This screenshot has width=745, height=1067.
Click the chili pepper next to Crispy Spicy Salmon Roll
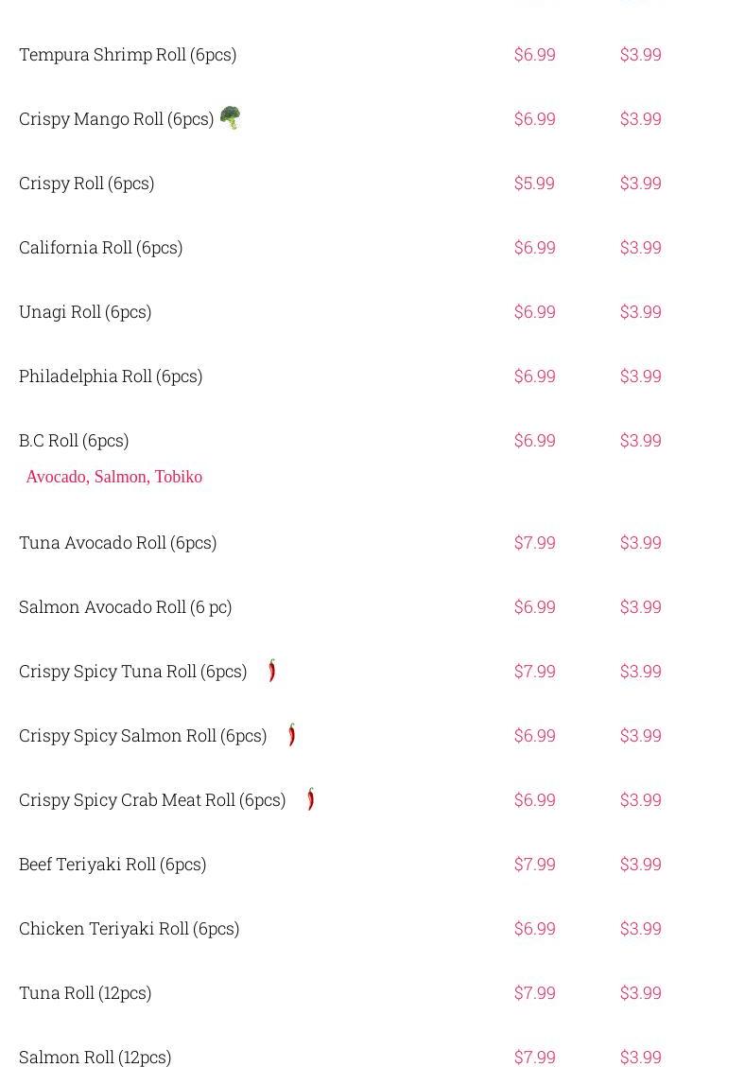[292, 735]
